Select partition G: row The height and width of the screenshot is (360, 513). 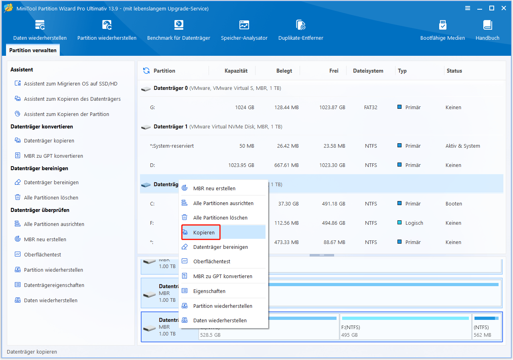[x=321, y=107]
